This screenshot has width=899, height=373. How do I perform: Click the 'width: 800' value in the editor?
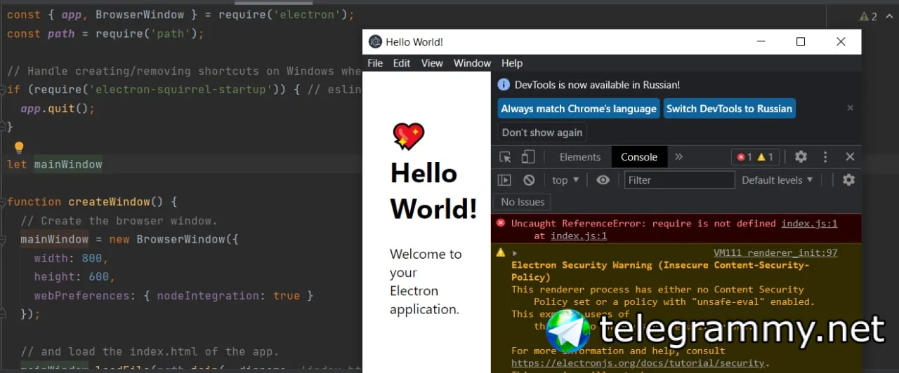68,258
